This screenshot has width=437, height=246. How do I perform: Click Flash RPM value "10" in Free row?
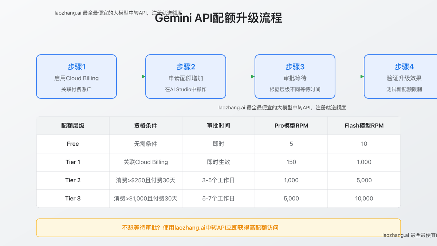coord(364,144)
